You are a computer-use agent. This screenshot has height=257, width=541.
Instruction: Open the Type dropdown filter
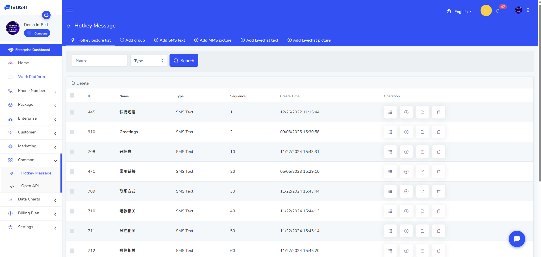coord(149,61)
